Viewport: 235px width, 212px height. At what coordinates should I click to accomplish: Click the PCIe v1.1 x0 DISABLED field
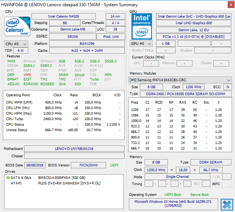[194, 36]
